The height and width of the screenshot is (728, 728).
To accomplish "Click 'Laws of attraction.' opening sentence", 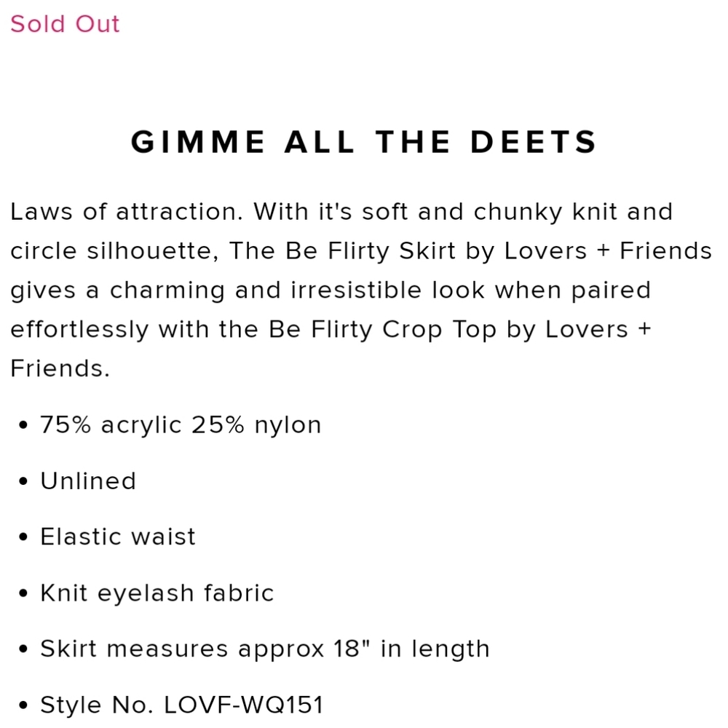I will click(x=127, y=212).
